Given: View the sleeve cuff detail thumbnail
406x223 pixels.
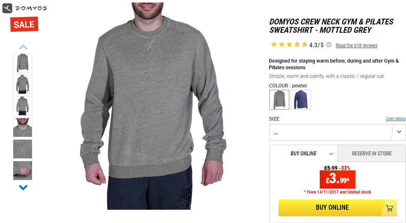Looking at the screenshot, I should 22,170.
